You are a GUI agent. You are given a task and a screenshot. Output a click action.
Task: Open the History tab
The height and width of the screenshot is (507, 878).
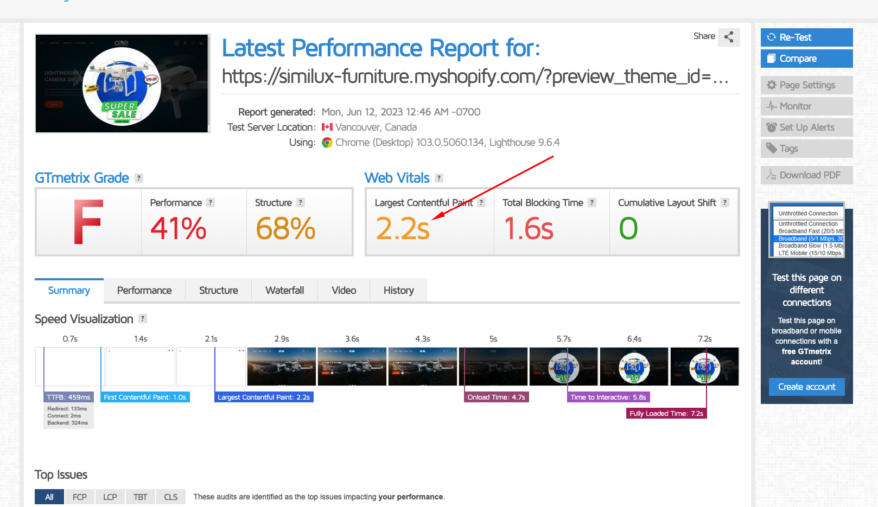coord(398,290)
